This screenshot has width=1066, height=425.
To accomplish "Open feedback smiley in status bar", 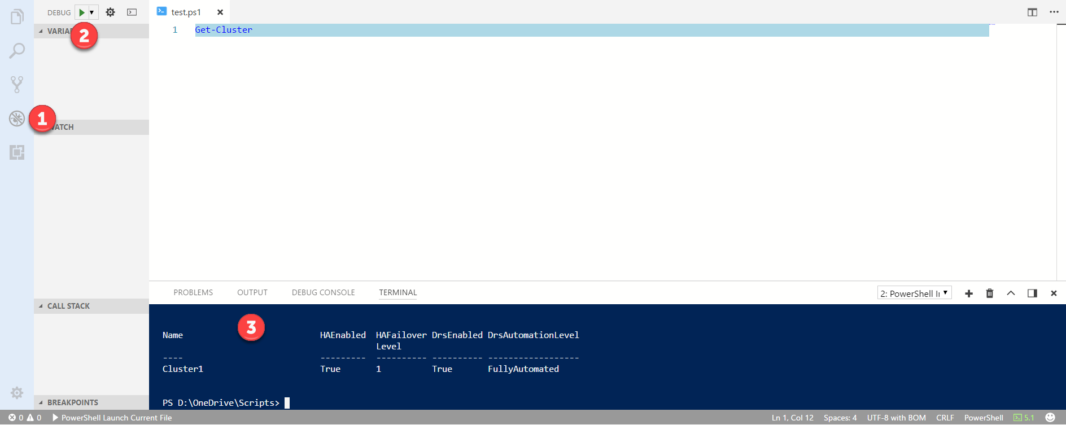I will click(x=1050, y=418).
